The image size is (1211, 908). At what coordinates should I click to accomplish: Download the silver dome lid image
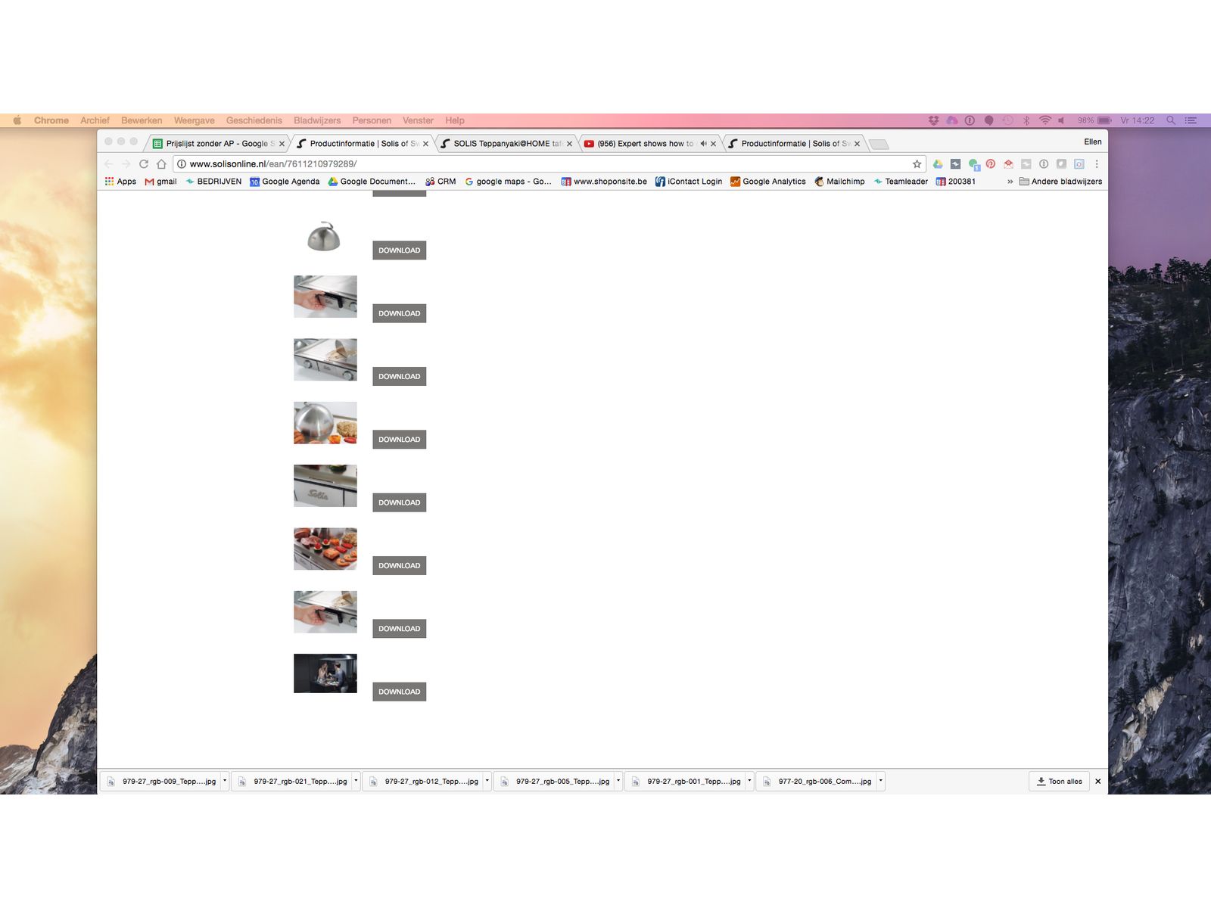399,250
